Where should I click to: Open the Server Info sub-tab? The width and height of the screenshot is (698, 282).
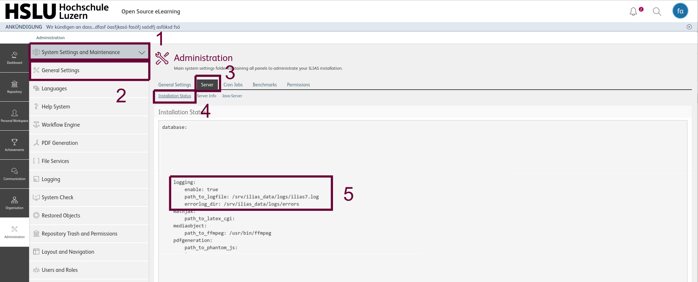point(207,96)
